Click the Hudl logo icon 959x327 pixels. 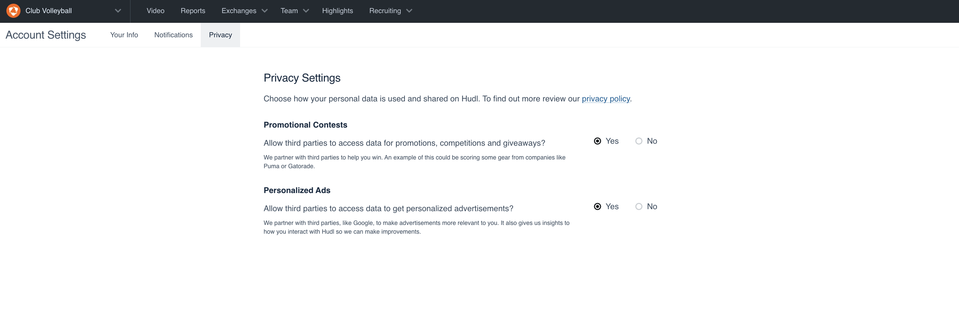pyautogui.click(x=13, y=11)
